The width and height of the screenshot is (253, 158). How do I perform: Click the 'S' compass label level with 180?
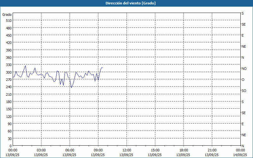(x=243, y=102)
